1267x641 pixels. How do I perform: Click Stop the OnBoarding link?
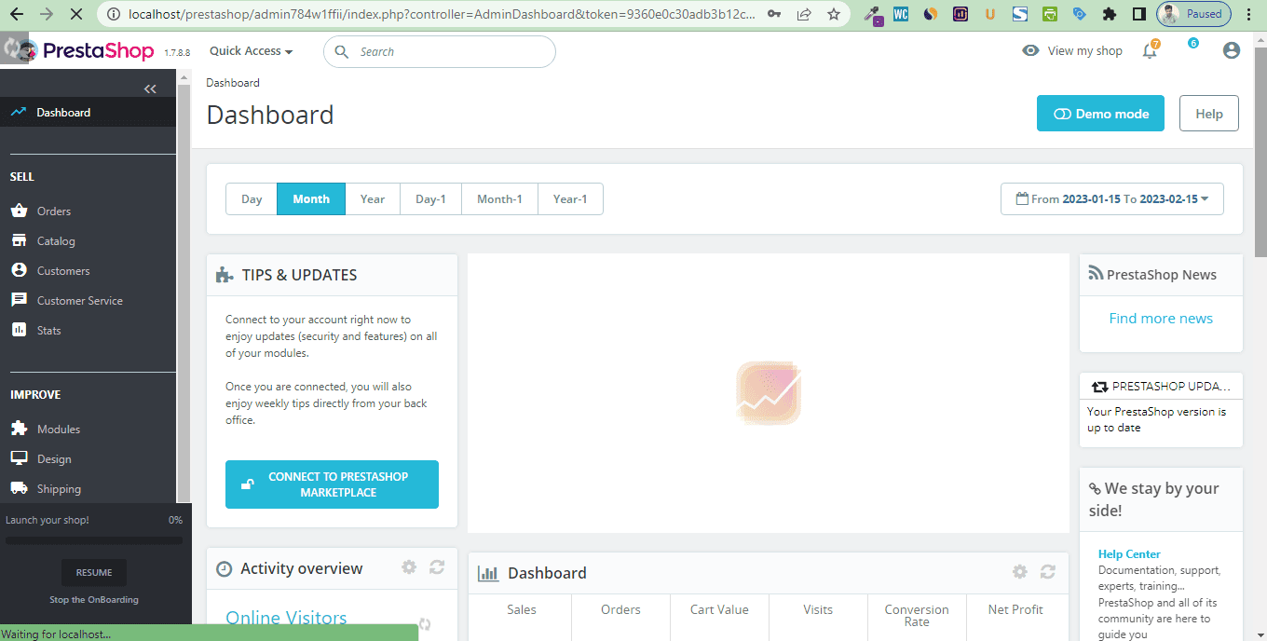tap(94, 600)
